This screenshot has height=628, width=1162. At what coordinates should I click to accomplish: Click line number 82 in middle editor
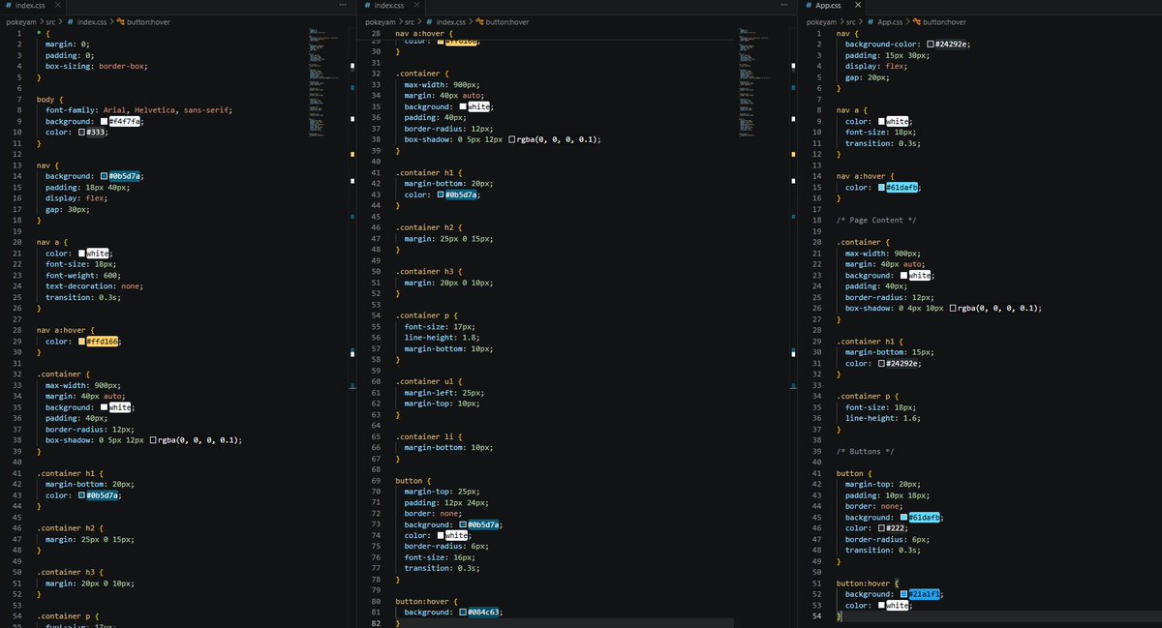click(377, 623)
